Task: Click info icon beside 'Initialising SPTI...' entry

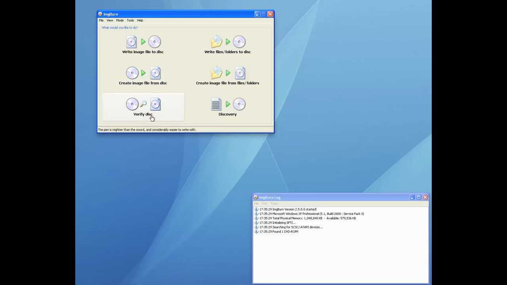Action: [x=256, y=223]
